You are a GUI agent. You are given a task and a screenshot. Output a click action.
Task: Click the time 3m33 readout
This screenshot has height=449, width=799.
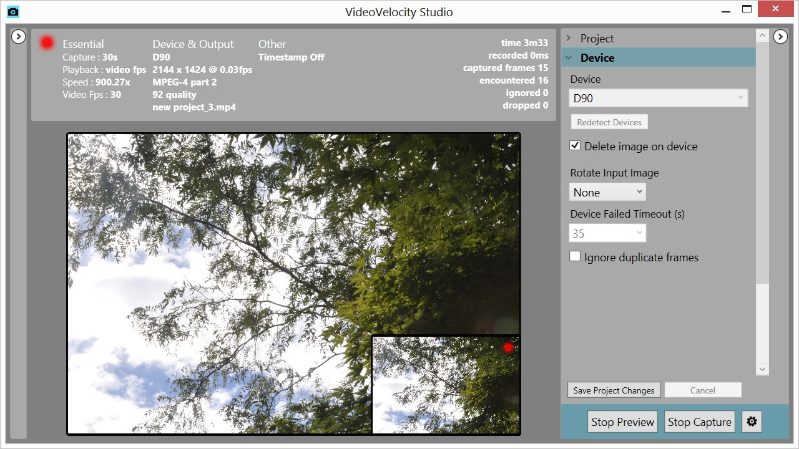coord(524,43)
